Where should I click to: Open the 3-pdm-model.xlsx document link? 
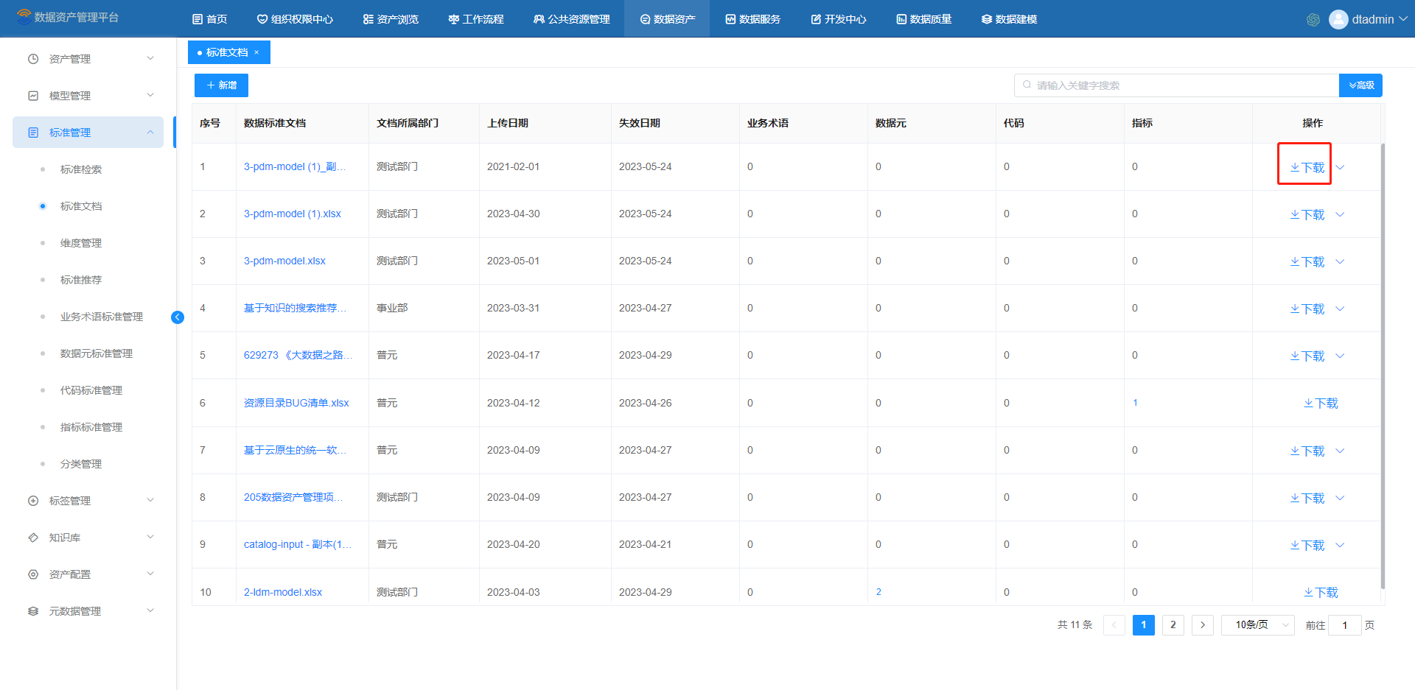point(284,261)
